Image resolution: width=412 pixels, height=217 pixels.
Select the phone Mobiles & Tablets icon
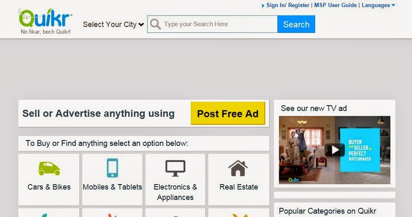(x=113, y=168)
